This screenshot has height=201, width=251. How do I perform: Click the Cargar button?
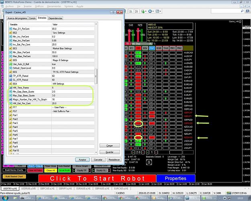click(110, 146)
